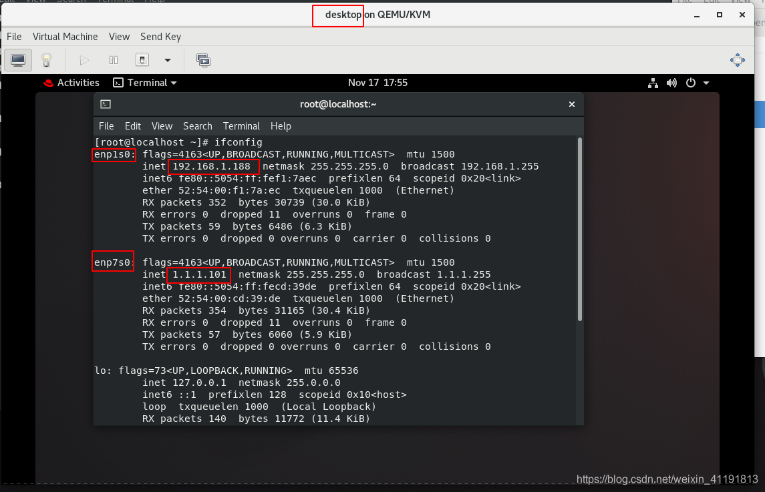765x492 pixels.
Task: Open the Virtual Machine menu
Action: (x=65, y=37)
